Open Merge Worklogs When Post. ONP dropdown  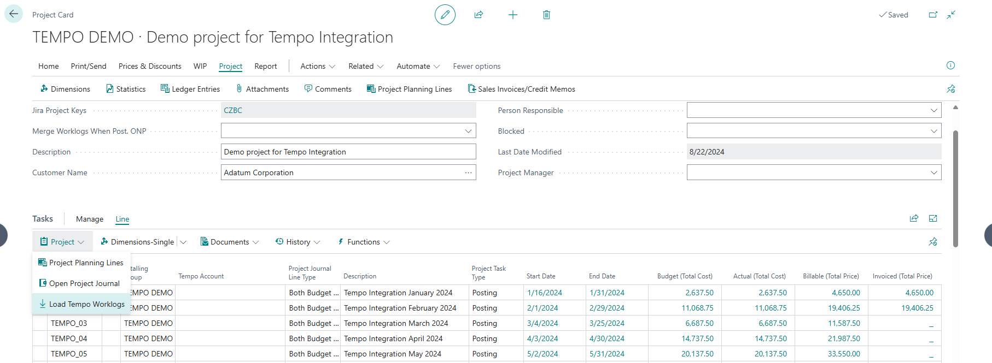click(468, 131)
